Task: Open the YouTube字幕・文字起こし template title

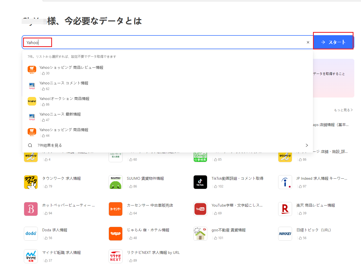Action: point(237,205)
